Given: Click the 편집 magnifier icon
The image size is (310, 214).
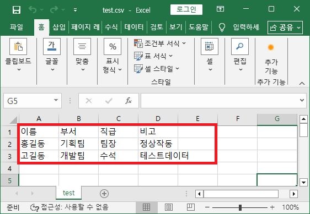Looking at the screenshot, I should tap(240, 47).
